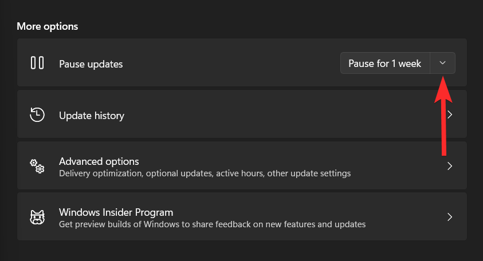Click the More options heading

(48, 26)
